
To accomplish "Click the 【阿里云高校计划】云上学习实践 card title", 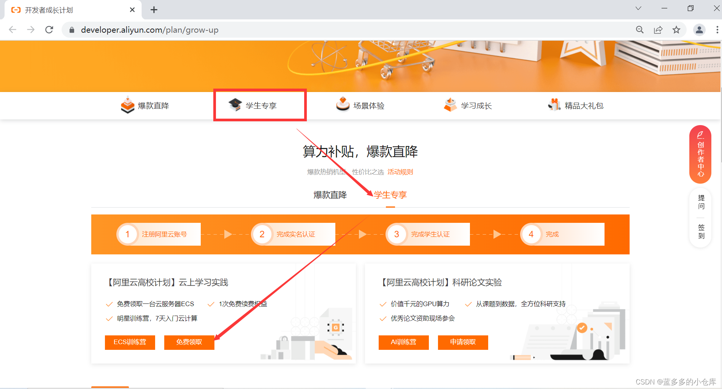I will click(x=167, y=283).
